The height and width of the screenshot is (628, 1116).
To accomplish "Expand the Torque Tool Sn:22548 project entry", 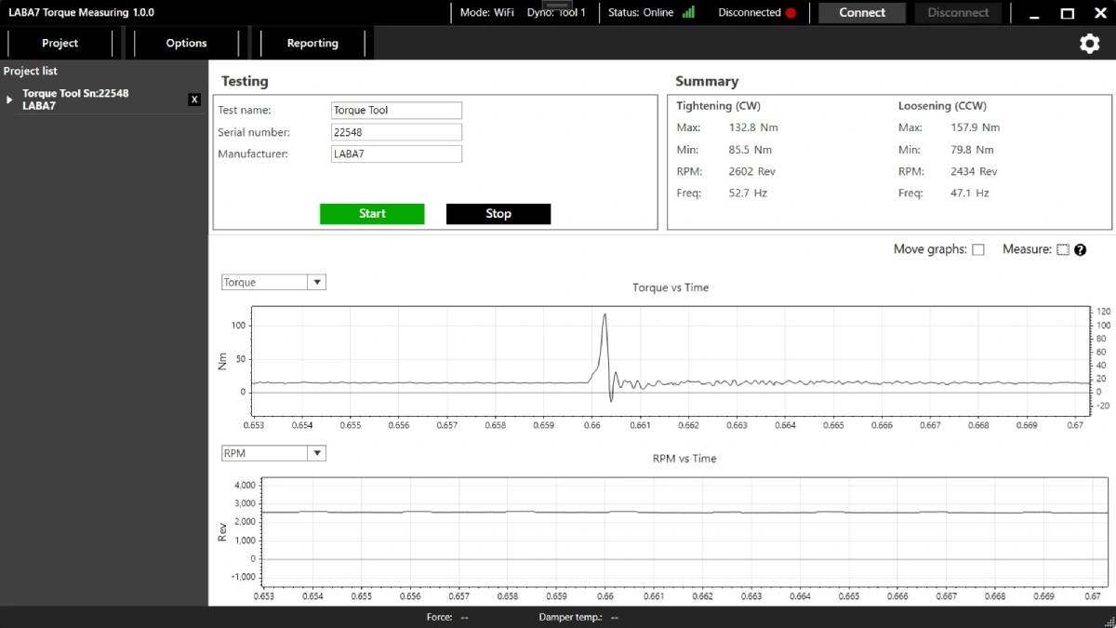I will 10,100.
